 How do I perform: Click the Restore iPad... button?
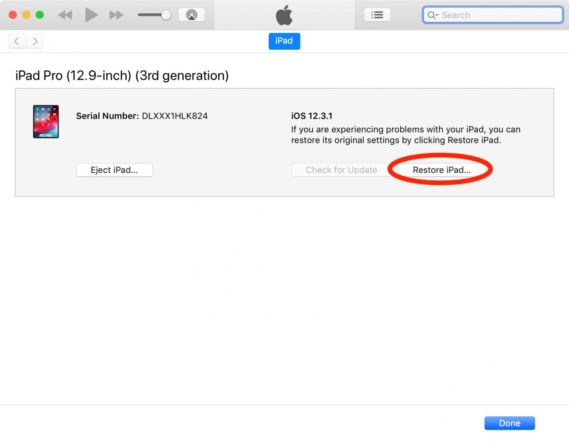441,170
